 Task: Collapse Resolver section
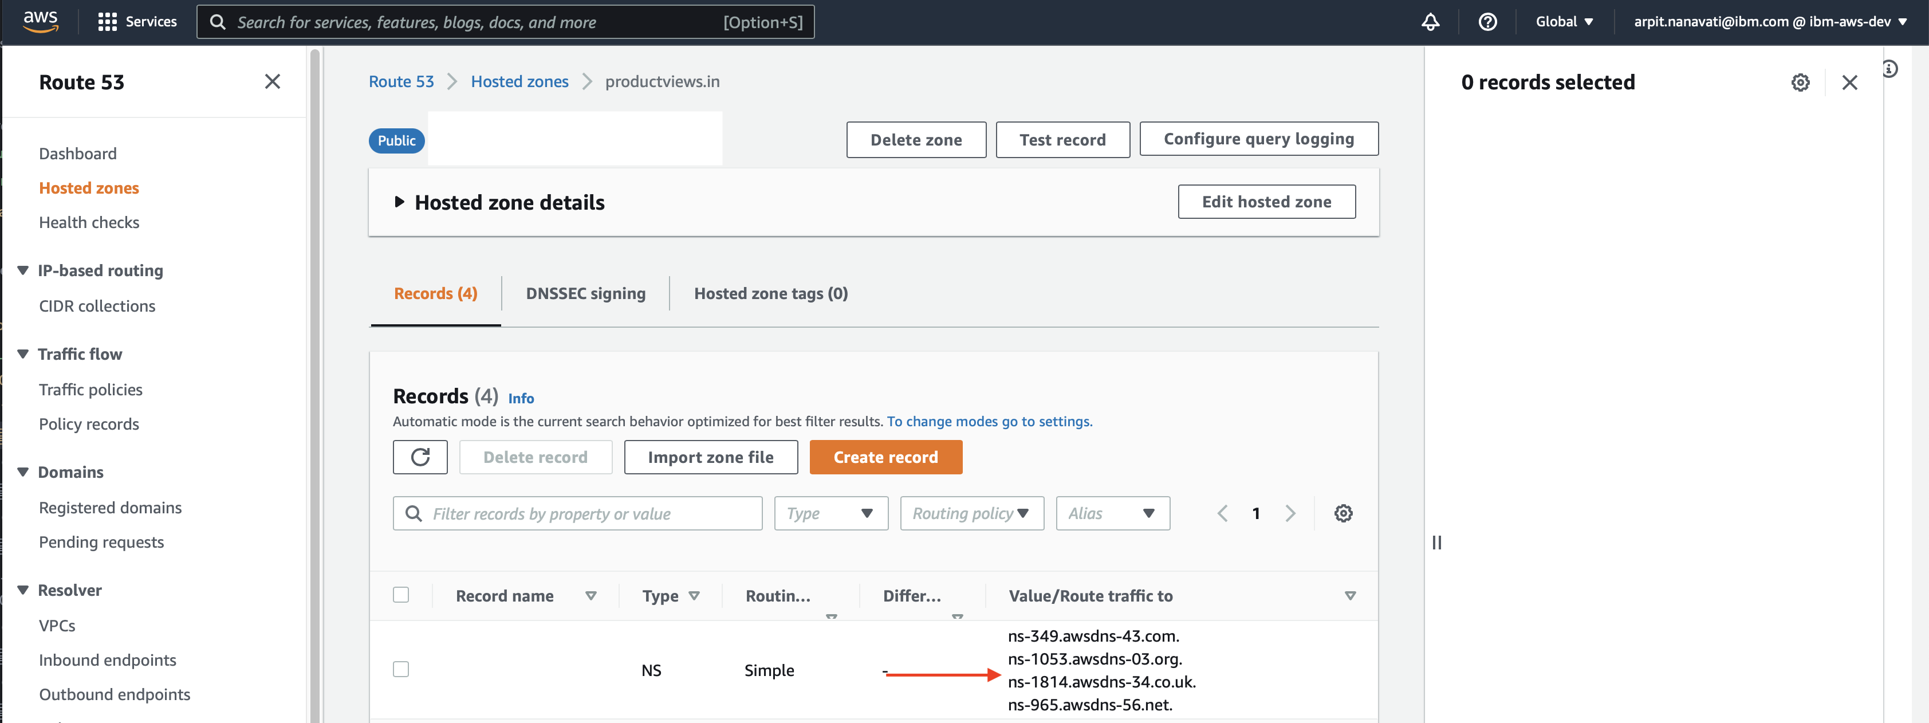tap(23, 590)
